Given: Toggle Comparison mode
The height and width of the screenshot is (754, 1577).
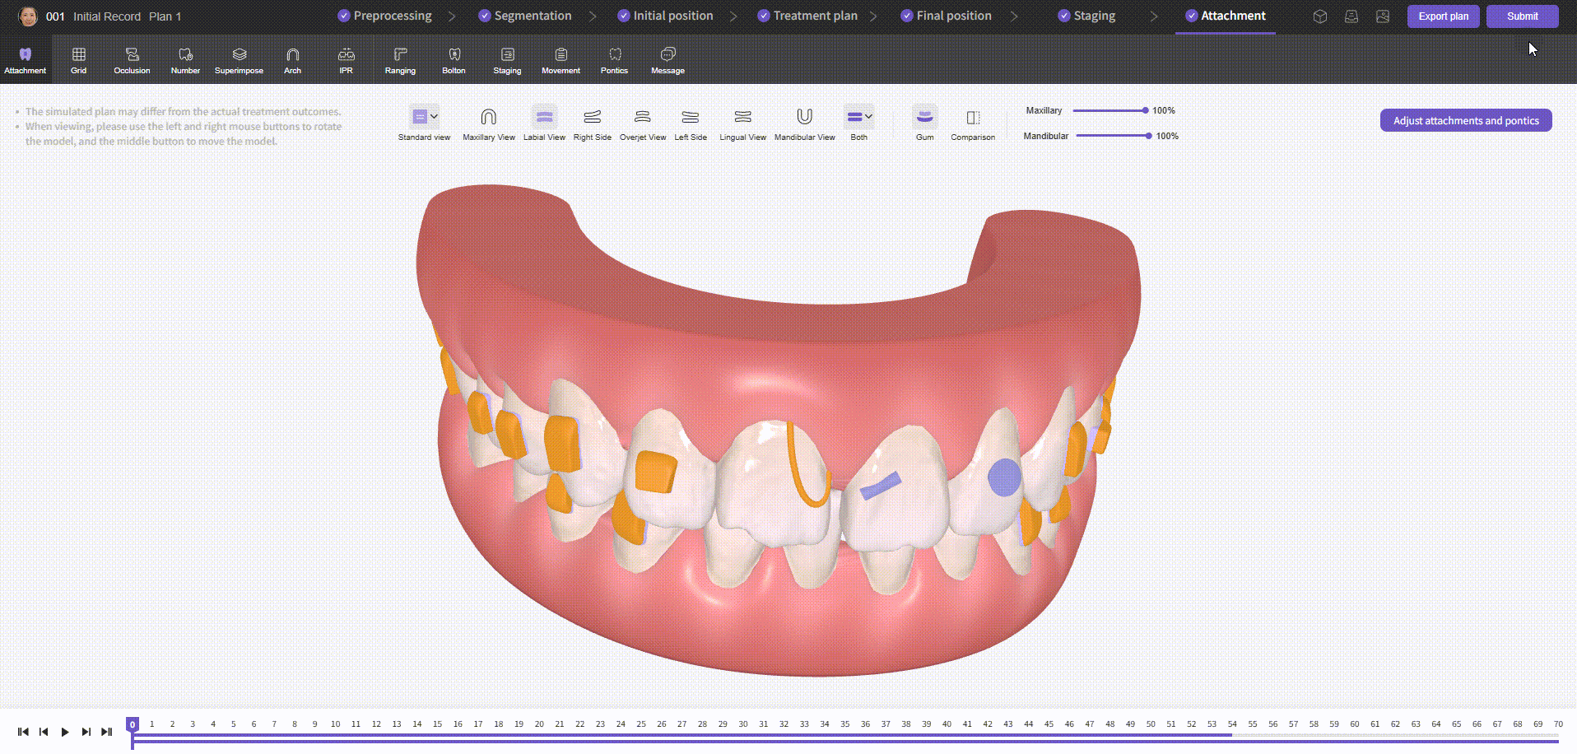Looking at the screenshot, I should 973,124.
